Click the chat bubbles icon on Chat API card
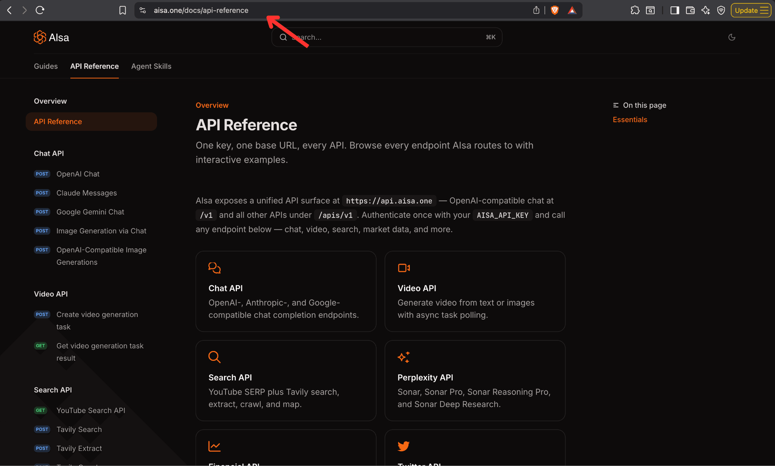This screenshot has width=775, height=466. [x=215, y=268]
